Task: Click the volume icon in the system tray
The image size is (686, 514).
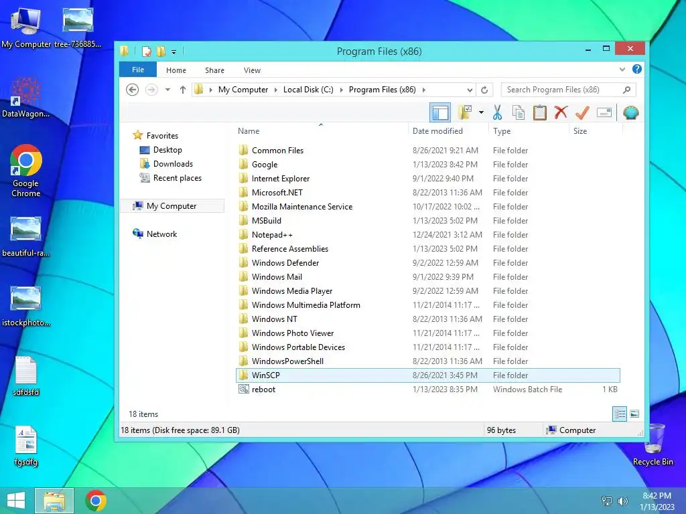Action: pos(623,501)
